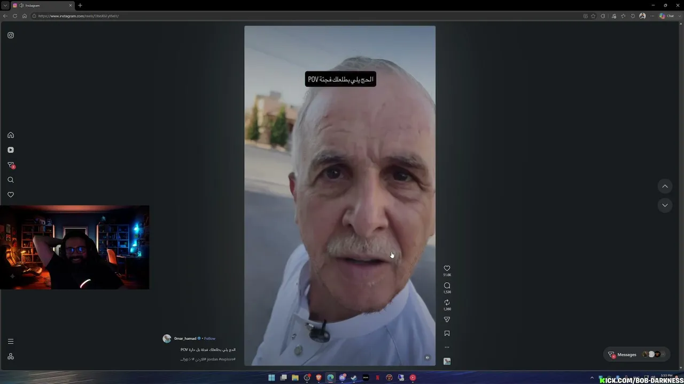Open the Copilot Chat button
The width and height of the screenshot is (684, 384).
coord(666,16)
